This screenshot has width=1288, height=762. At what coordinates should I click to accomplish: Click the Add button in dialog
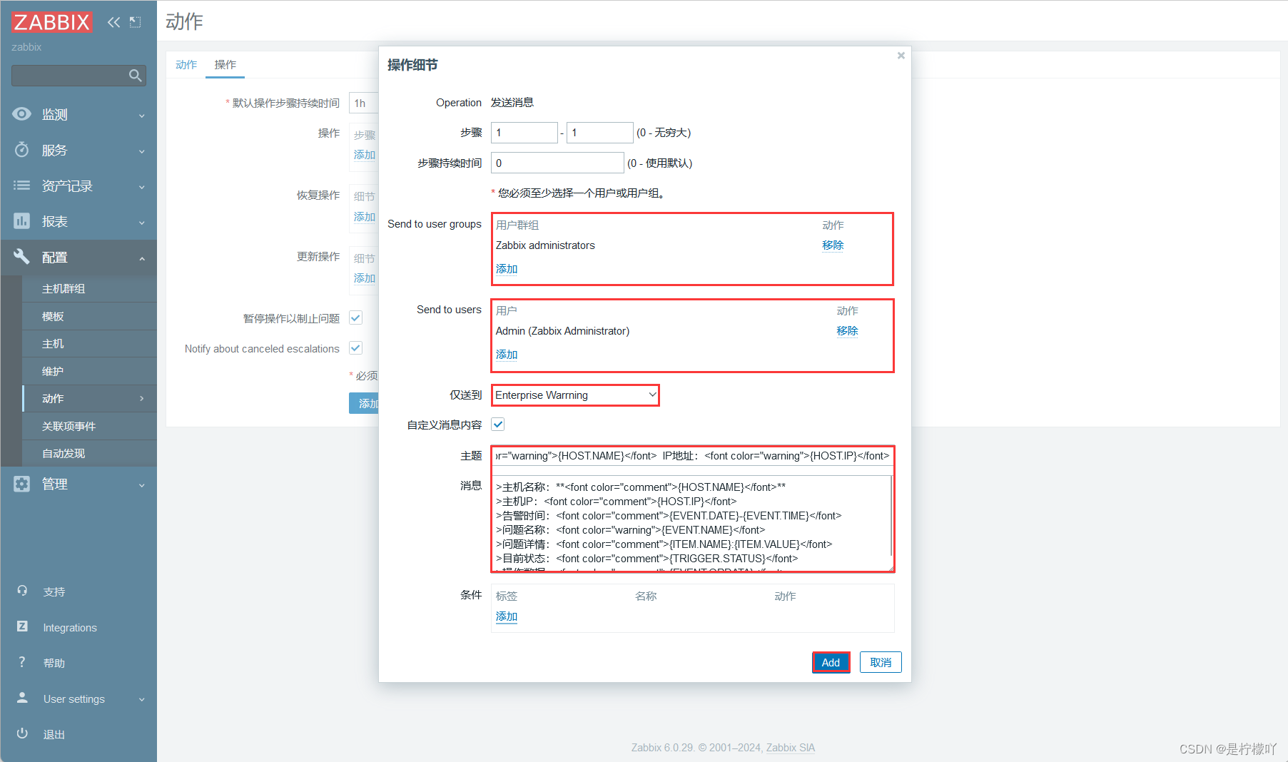point(831,662)
